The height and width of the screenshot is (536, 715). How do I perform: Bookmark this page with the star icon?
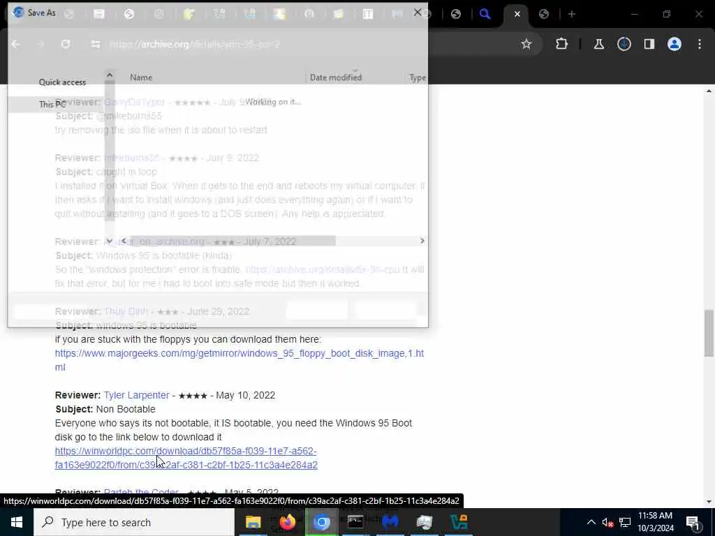coord(526,44)
